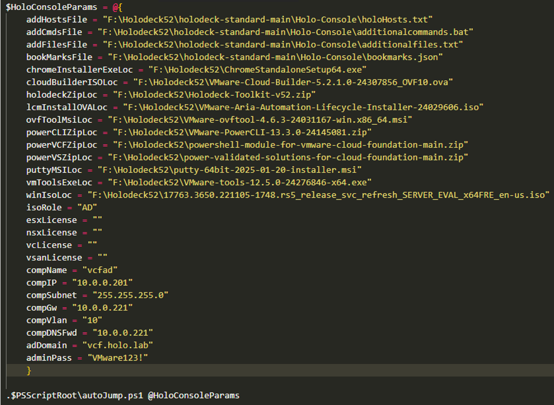Click the bookmarks.json path value
The height and width of the screenshot is (405, 554).
coord(275,57)
